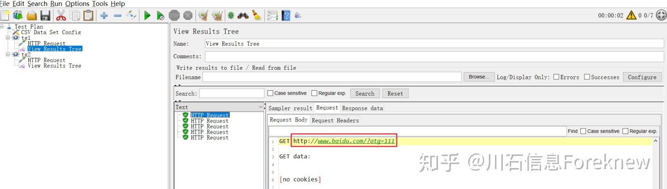This screenshot has height=189, width=667.
Task: Click into the Filename input field
Action: pyautogui.click(x=332, y=77)
